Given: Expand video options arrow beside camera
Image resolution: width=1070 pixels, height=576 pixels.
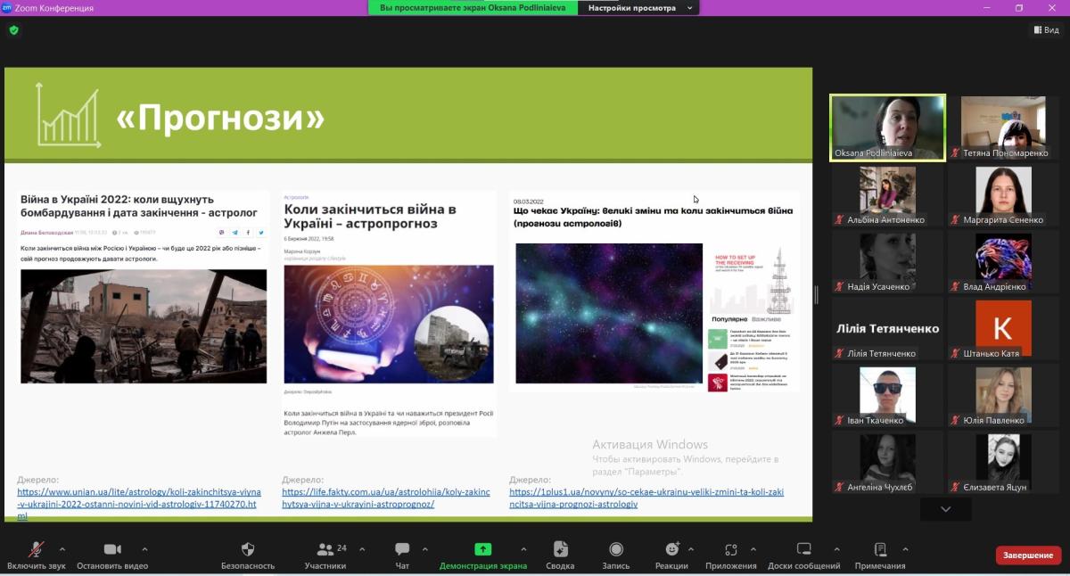Looking at the screenshot, I should click(144, 549).
